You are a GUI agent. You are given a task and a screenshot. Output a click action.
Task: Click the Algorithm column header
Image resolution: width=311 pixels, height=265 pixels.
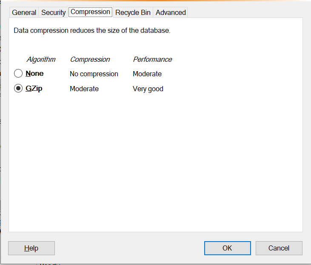pos(41,59)
